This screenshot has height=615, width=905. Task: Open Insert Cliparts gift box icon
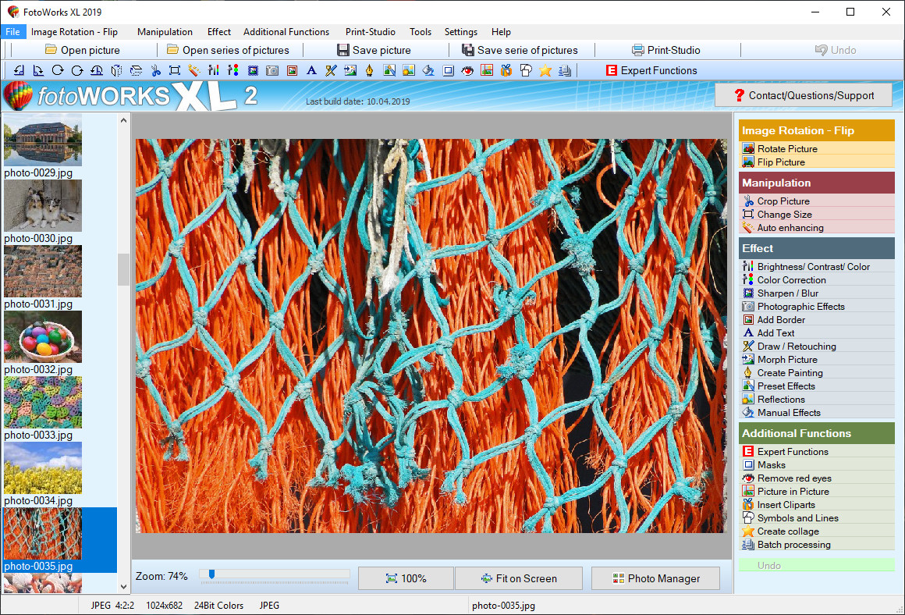pyautogui.click(x=505, y=70)
